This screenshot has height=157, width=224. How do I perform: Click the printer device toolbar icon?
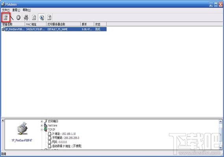click(x=26, y=17)
